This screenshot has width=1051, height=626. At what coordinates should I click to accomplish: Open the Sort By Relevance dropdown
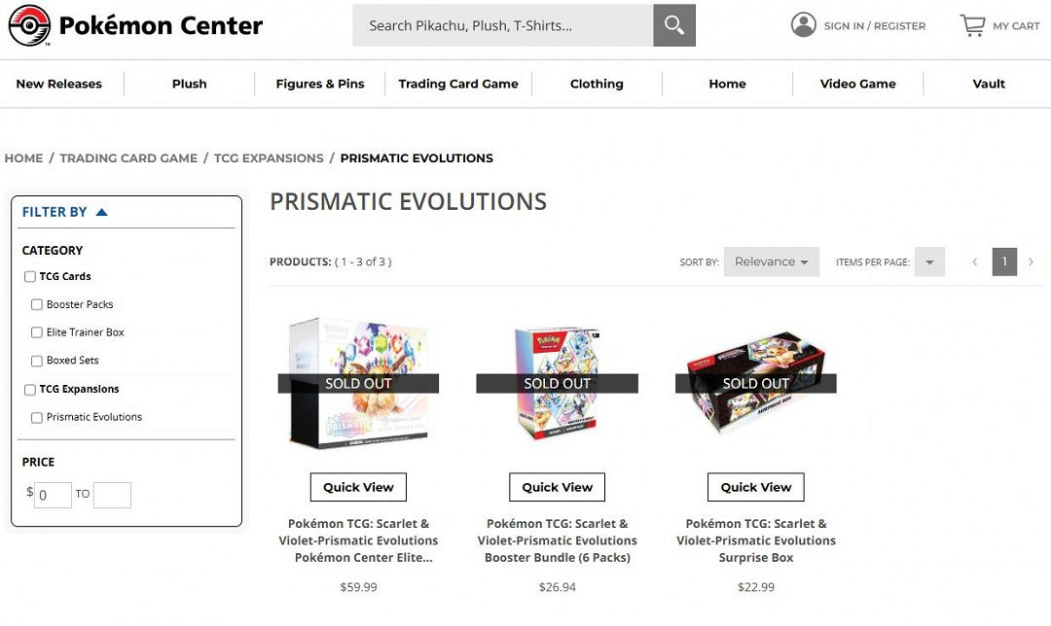tap(771, 261)
